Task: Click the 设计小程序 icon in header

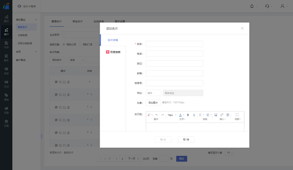Action: (20, 6)
